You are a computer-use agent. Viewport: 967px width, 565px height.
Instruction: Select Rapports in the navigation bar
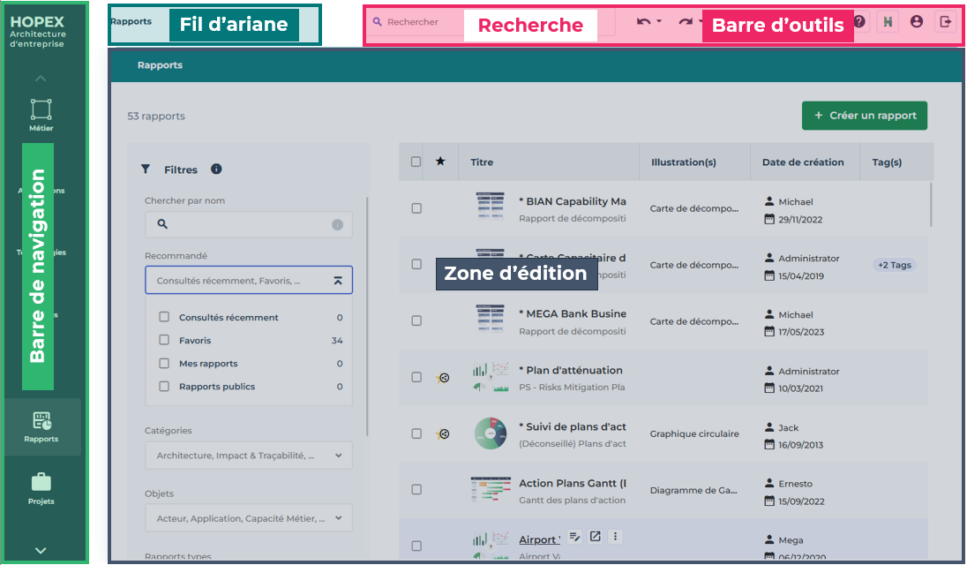click(41, 426)
